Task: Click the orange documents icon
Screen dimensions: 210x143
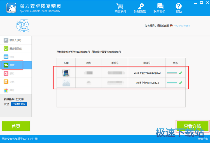Action: tap(6, 82)
